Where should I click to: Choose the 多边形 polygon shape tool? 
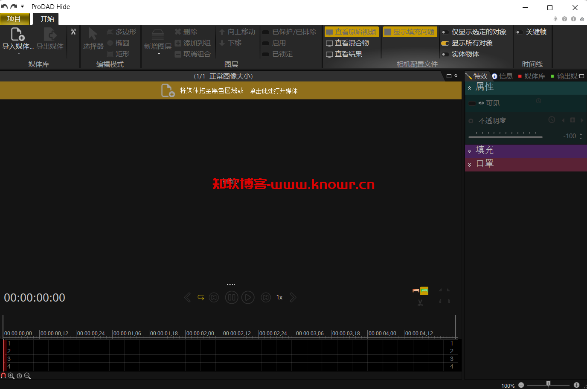point(122,32)
